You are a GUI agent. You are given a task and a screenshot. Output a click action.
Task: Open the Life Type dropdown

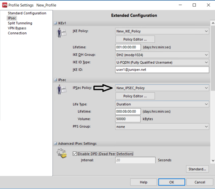(x=162, y=104)
